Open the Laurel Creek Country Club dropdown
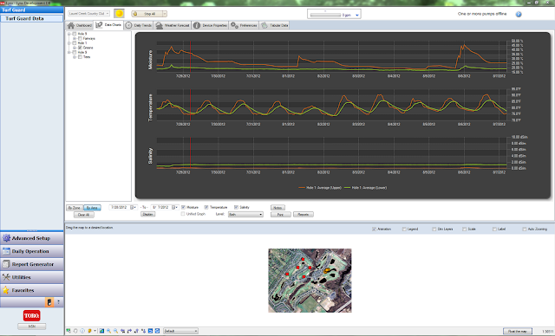 point(88,14)
